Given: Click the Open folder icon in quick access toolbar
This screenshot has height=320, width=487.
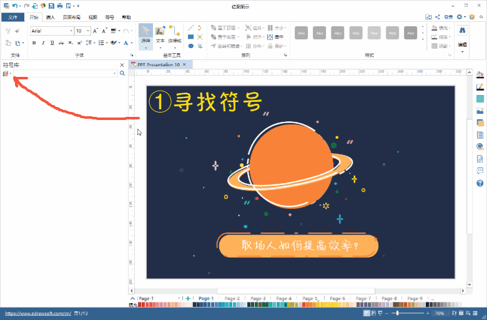Looking at the screenshot, I should (x=43, y=6).
